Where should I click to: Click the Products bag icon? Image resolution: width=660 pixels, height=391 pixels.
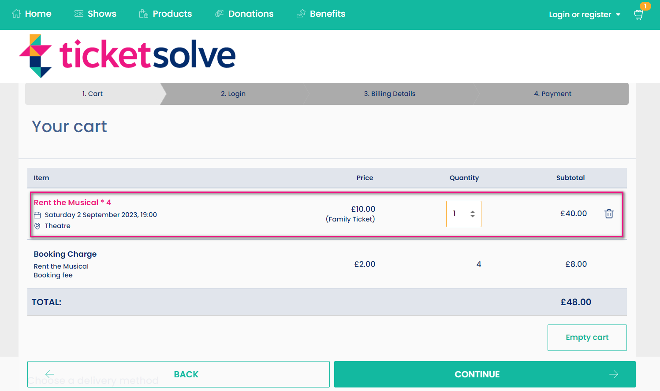coord(143,13)
